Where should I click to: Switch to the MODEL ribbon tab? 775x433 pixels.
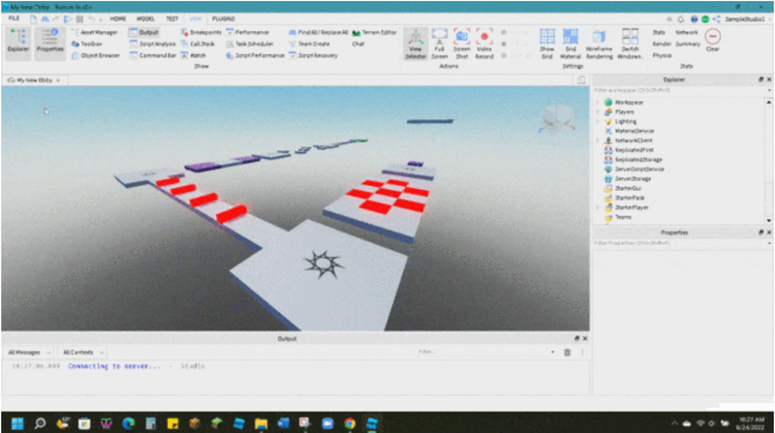click(145, 18)
